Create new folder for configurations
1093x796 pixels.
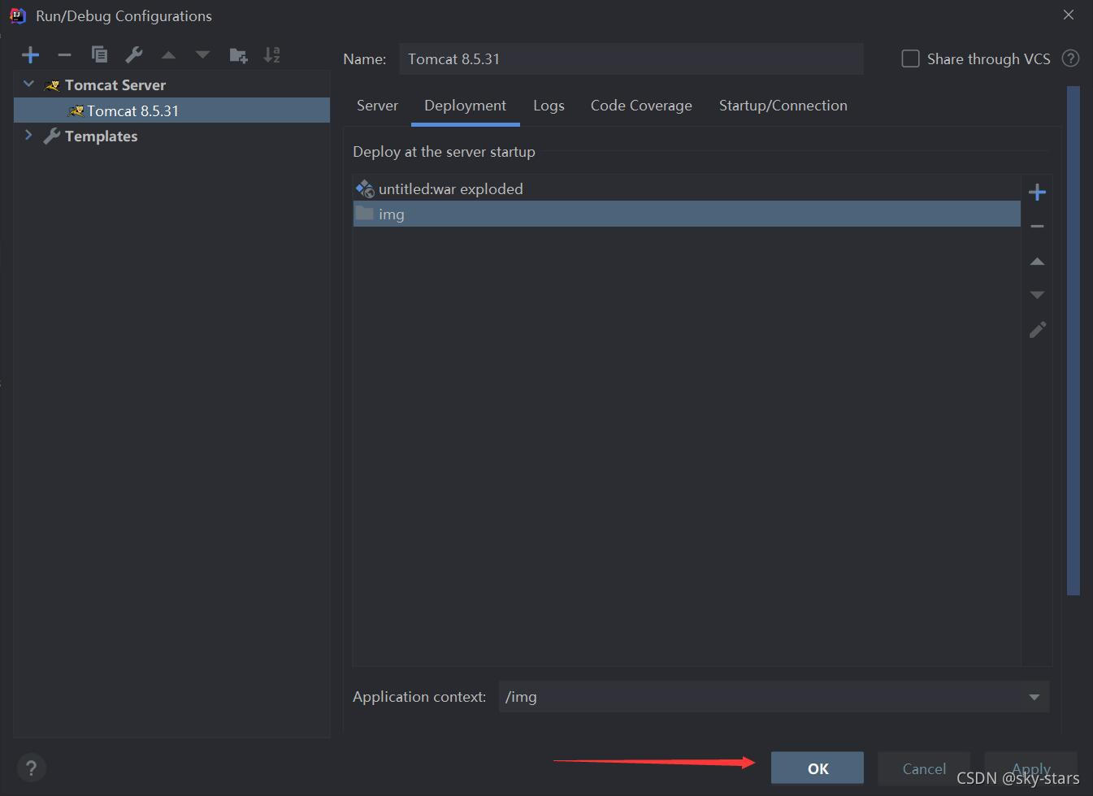click(x=238, y=55)
